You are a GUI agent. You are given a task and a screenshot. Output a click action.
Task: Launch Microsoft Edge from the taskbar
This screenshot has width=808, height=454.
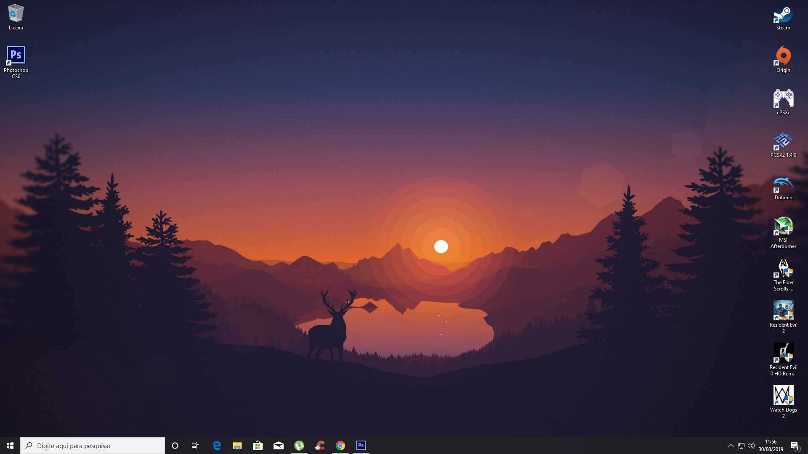(x=217, y=446)
